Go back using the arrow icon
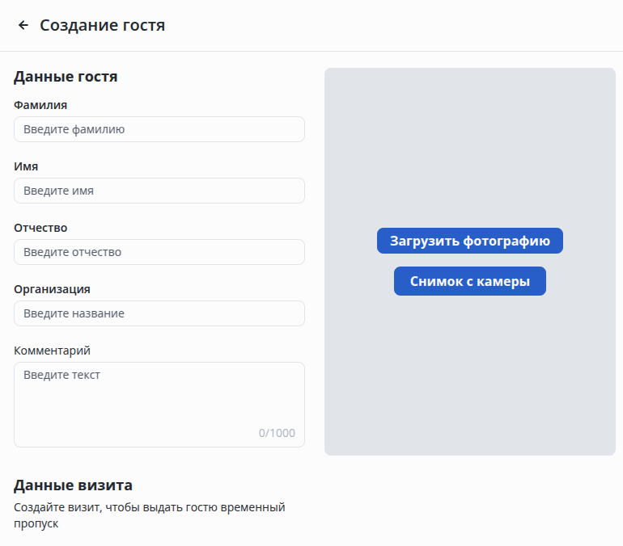 click(x=23, y=25)
